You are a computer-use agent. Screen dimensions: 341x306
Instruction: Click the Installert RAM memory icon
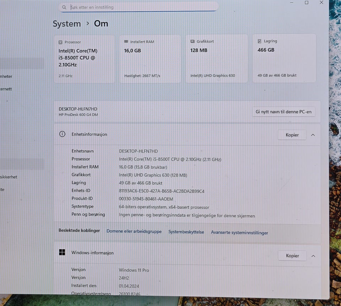(x=126, y=41)
